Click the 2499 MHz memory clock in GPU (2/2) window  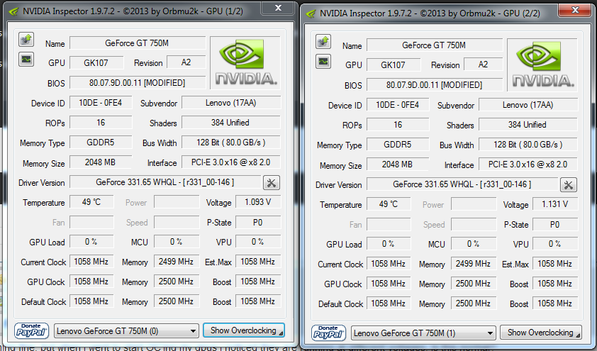(x=473, y=264)
